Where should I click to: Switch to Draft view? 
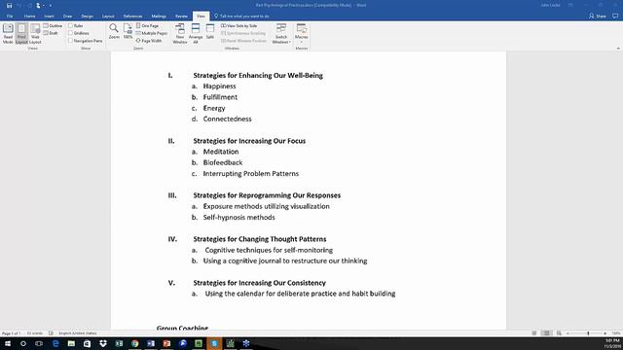click(51, 33)
